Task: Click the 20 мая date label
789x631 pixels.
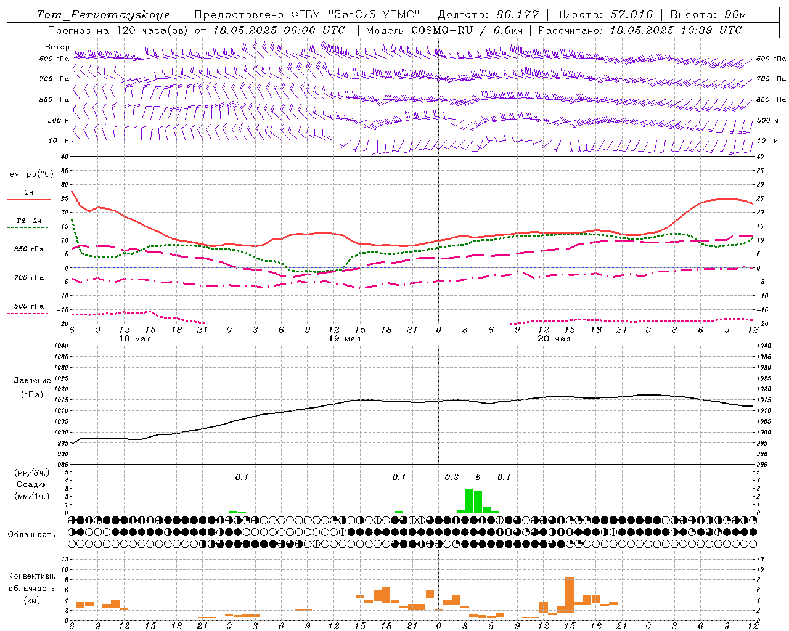Action: point(554,339)
